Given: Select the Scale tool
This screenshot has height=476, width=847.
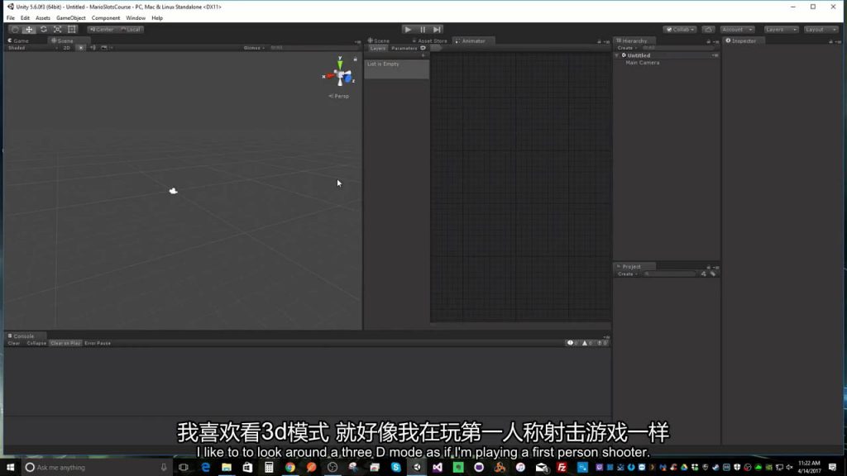Looking at the screenshot, I should coord(57,29).
